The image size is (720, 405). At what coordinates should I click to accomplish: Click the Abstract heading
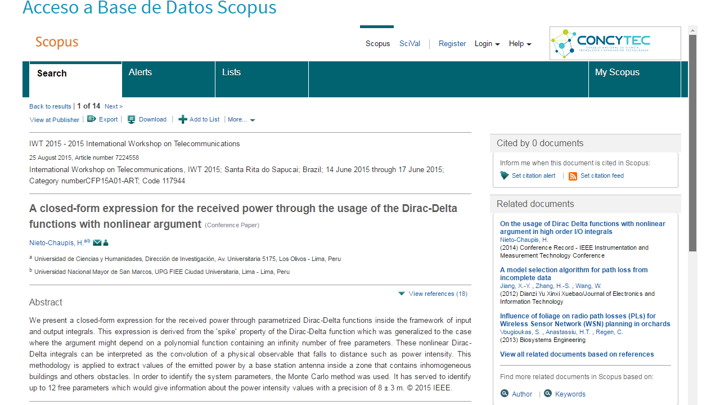coord(46,303)
